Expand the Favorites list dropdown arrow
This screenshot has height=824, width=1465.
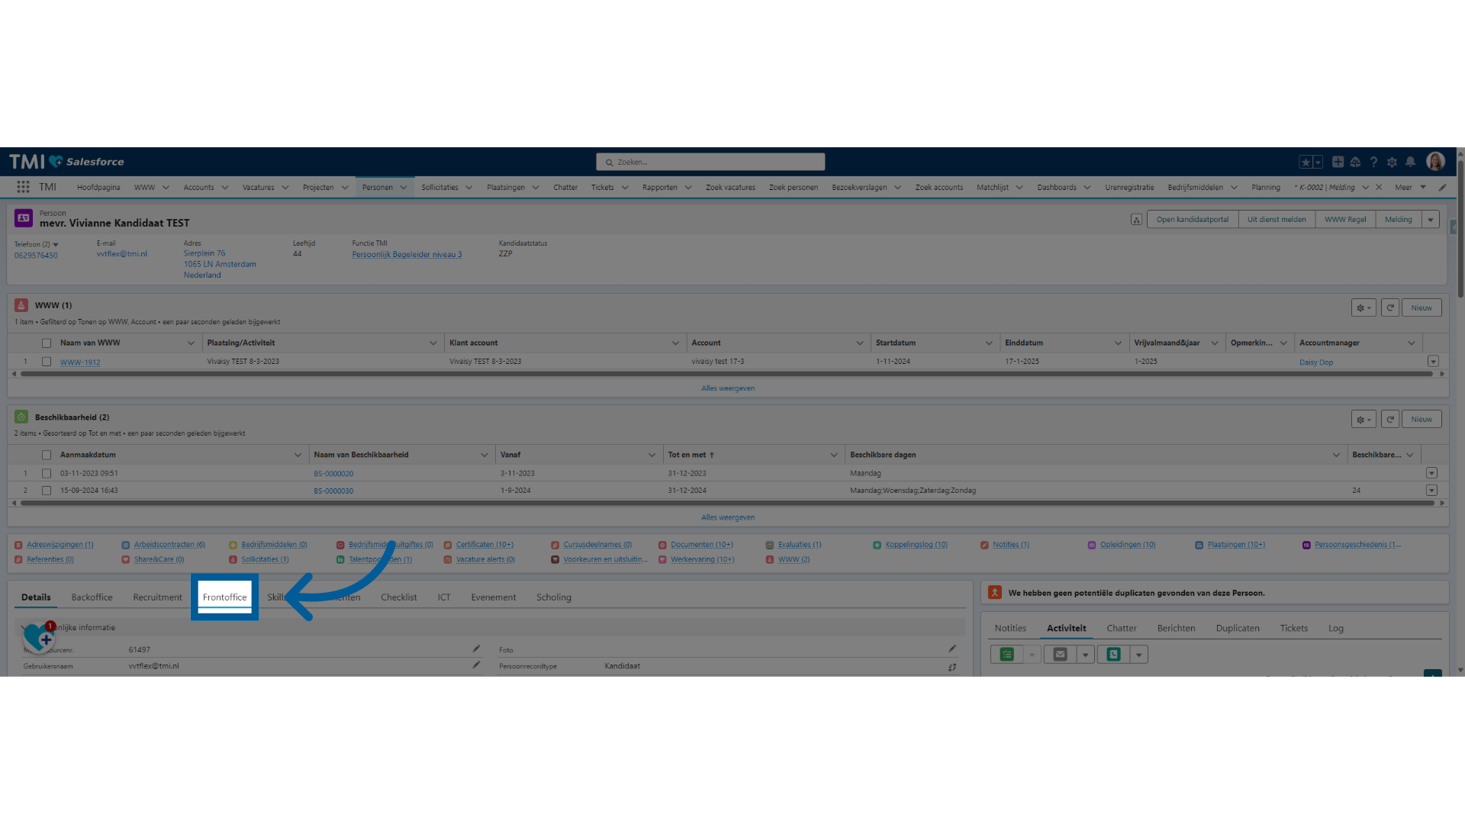[x=1318, y=162]
